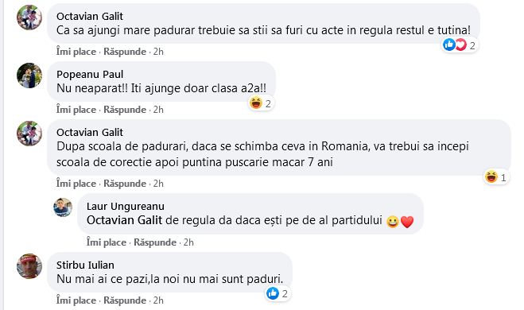The image size is (524, 310).
Task: Open the Stirbu Iulian name link
Action: (85, 265)
